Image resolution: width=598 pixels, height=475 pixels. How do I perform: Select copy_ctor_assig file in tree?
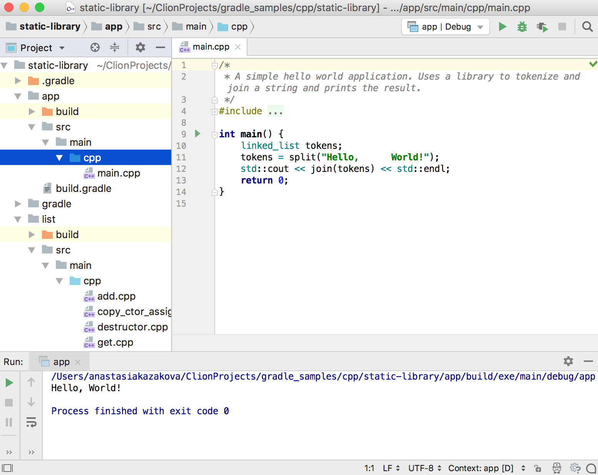click(x=134, y=312)
